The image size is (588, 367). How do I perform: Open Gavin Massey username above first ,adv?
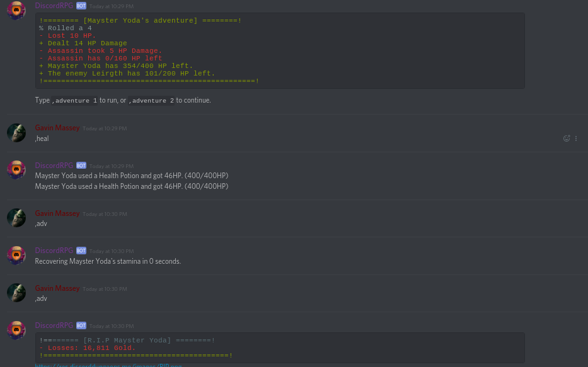pyautogui.click(x=57, y=213)
